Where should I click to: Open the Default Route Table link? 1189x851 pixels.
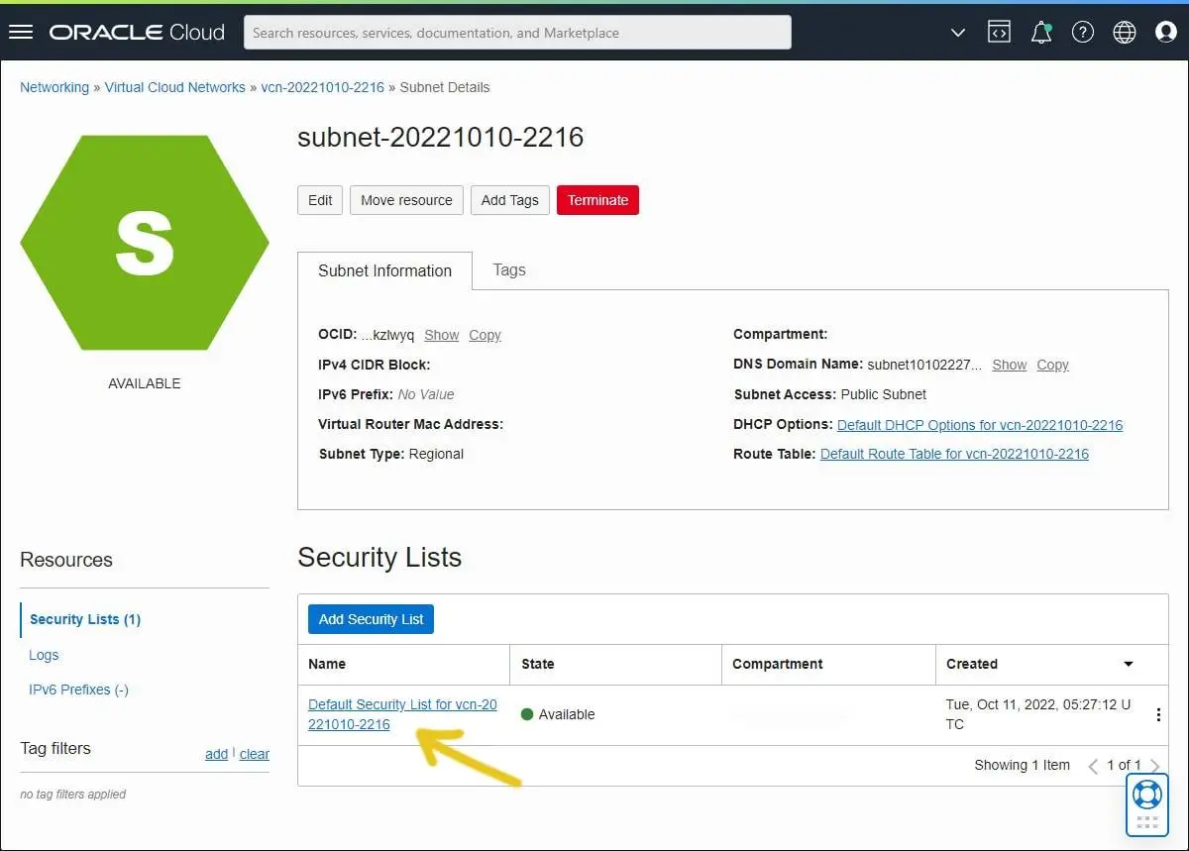(x=954, y=454)
